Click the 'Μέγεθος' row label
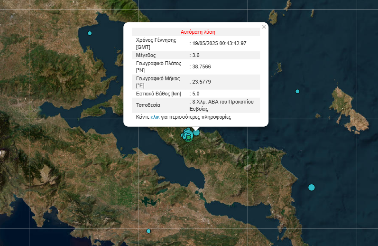Screen dimensions: 378x246 click(x=146, y=55)
